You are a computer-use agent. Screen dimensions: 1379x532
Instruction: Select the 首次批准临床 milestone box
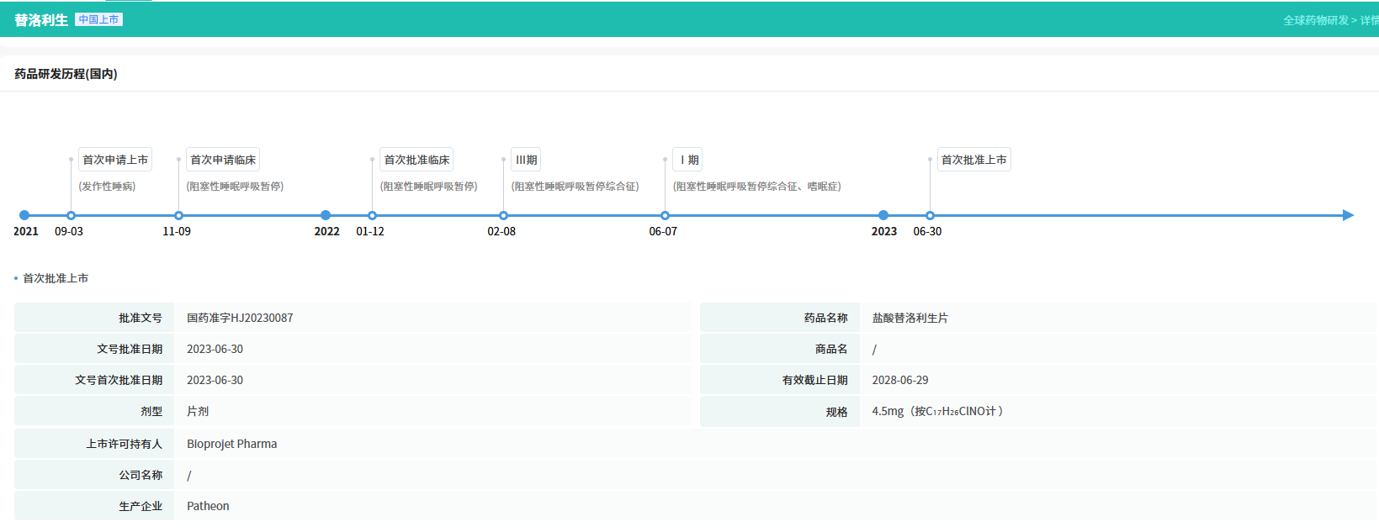point(416,160)
